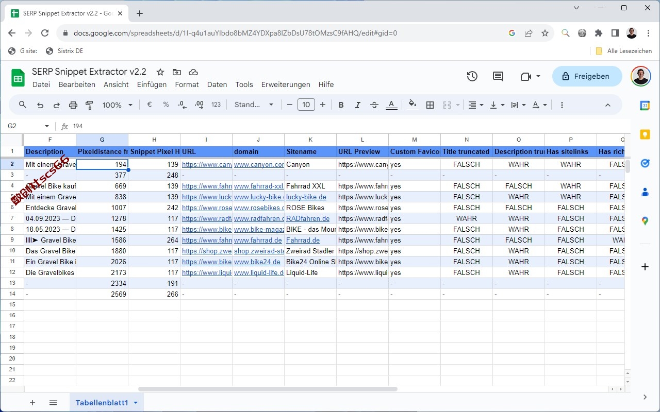Open the canyon.com domain link in row 2

tap(259, 165)
